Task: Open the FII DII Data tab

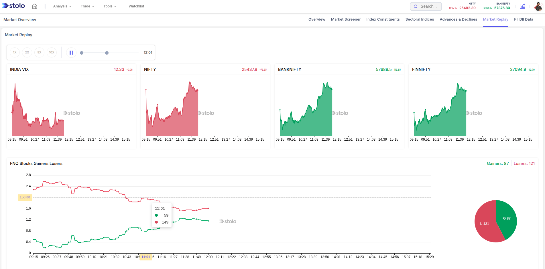Action: 524,19
